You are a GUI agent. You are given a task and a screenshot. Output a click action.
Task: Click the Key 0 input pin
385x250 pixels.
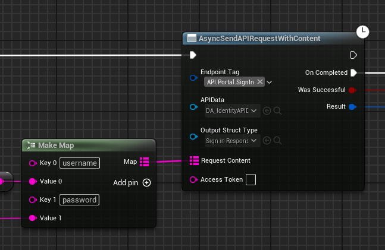pos(33,163)
